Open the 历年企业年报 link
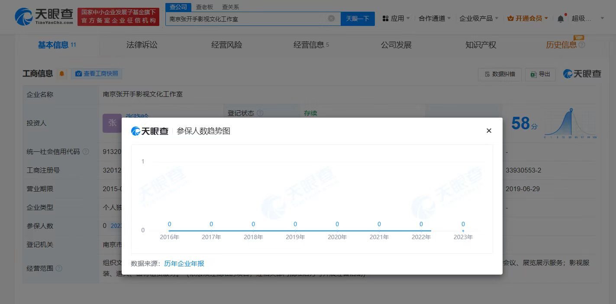The height and width of the screenshot is (304, 616). click(184, 263)
